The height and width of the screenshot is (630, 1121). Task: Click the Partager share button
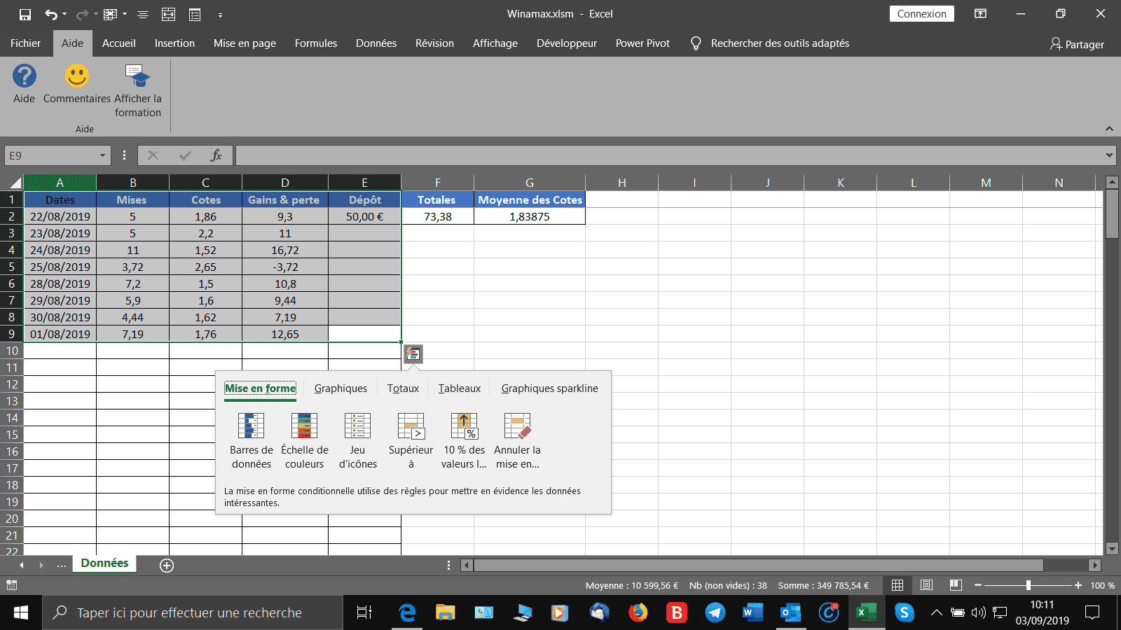point(1077,44)
